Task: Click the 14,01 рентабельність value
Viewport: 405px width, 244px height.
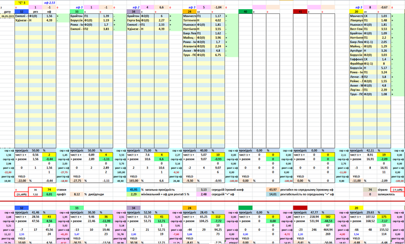Action: coord(273,194)
